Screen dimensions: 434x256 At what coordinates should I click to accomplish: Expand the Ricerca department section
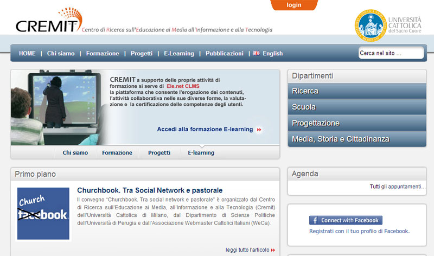pyautogui.click(x=357, y=91)
